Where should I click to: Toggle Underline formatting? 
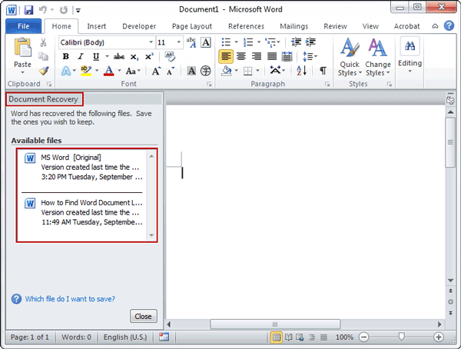(96, 56)
